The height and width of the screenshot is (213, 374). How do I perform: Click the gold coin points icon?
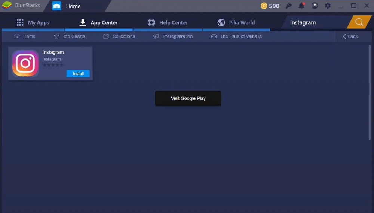(264, 6)
